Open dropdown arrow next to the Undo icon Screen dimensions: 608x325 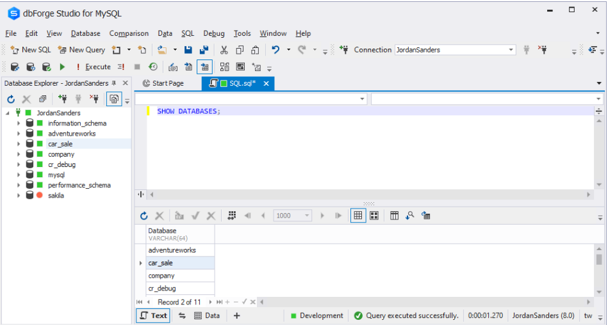point(288,50)
